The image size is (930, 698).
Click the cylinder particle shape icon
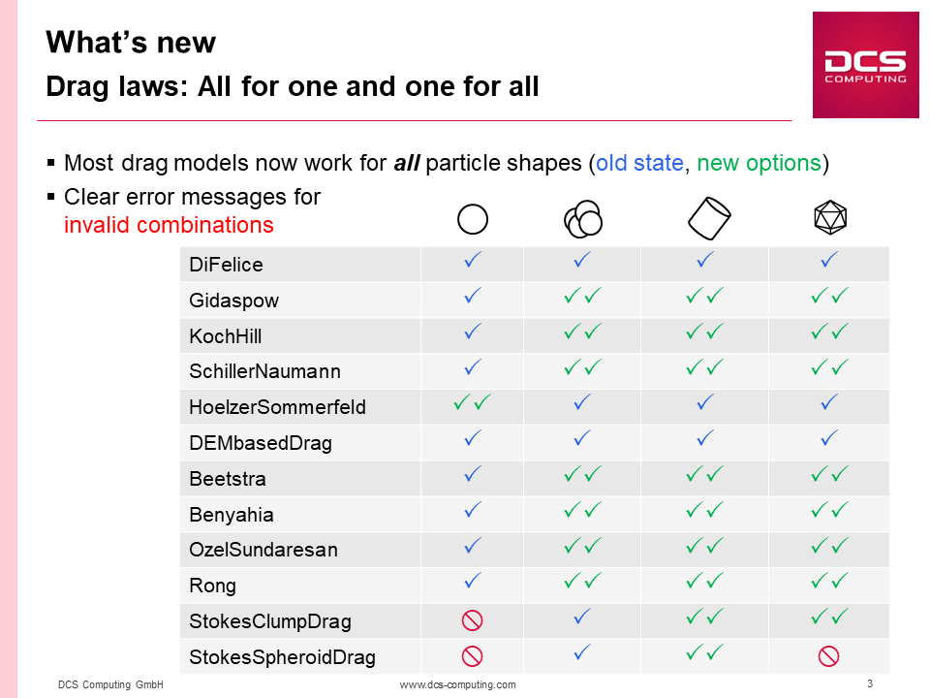click(x=709, y=218)
